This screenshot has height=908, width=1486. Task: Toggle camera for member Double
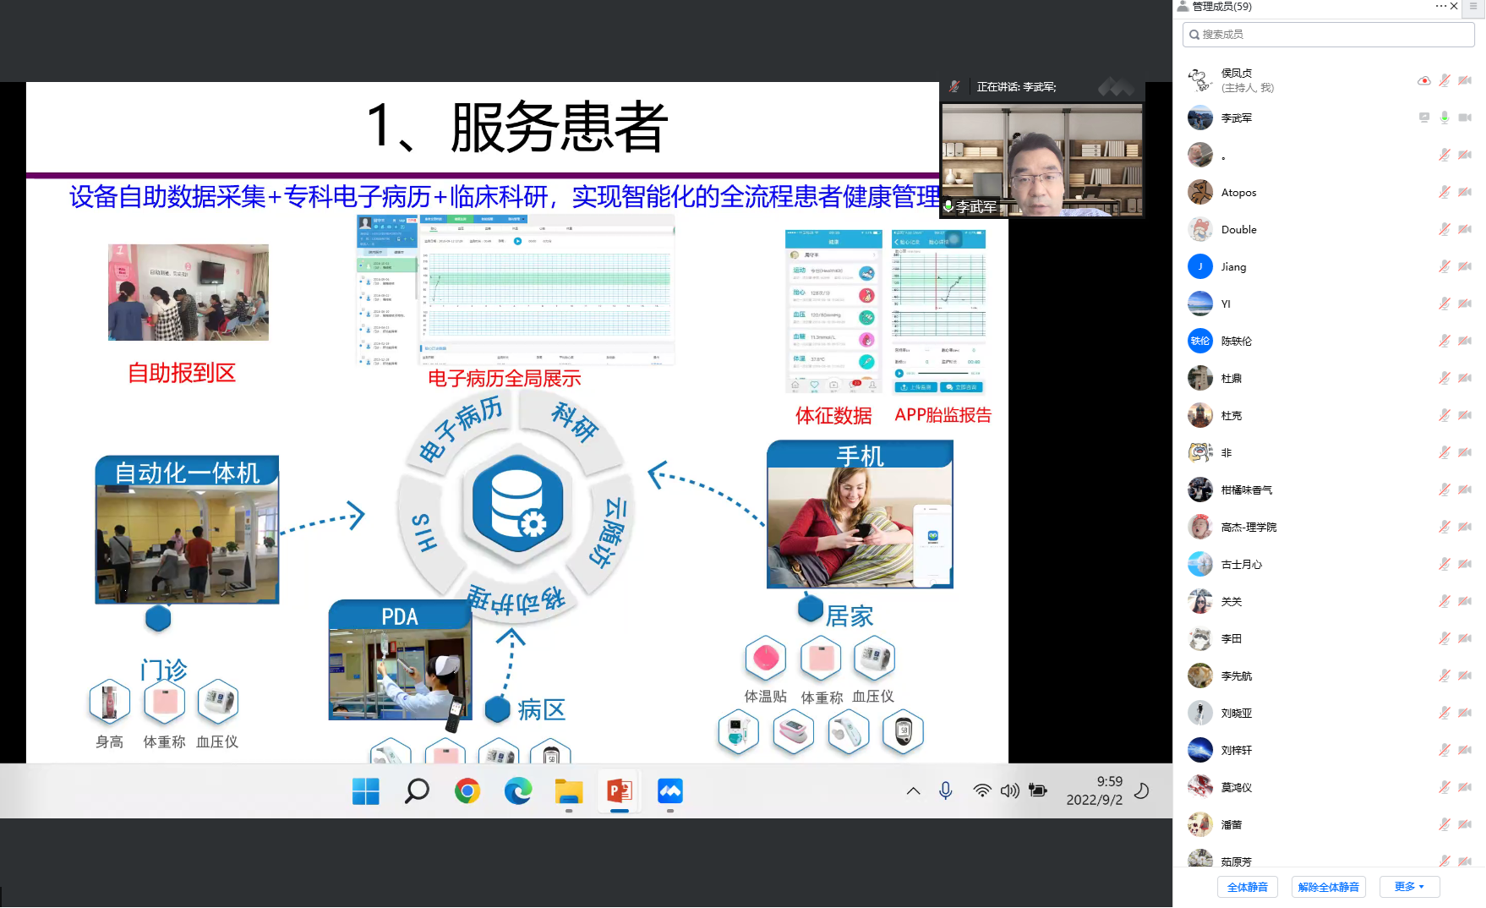pyautogui.click(x=1465, y=229)
